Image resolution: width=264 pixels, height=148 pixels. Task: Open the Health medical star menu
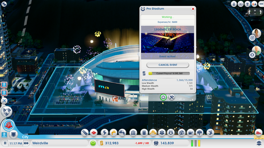(x=162, y=132)
